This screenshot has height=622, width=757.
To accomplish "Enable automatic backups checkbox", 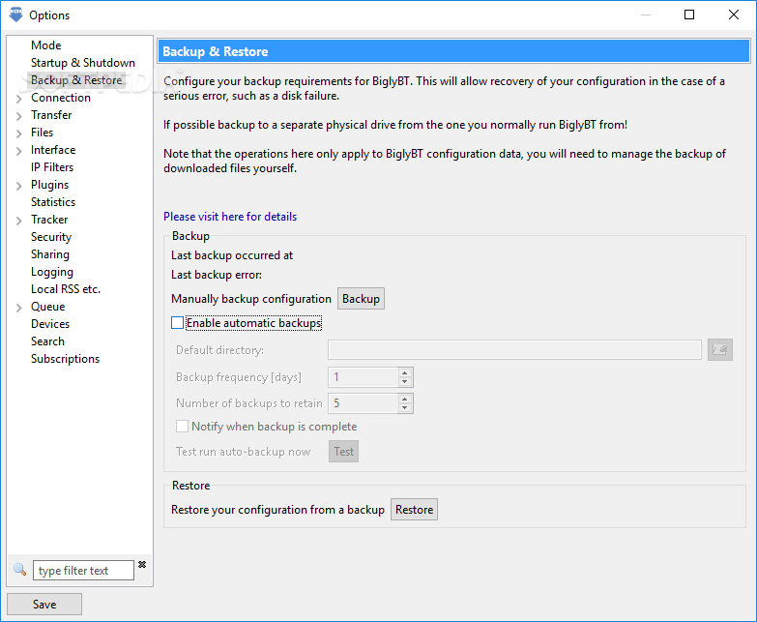I will pos(177,322).
